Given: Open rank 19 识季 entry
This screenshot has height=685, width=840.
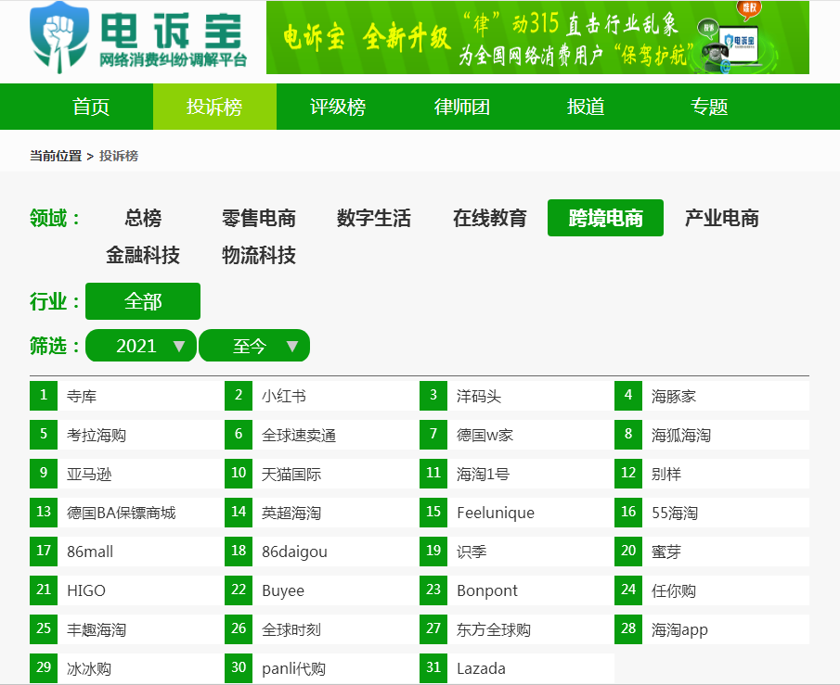Looking at the screenshot, I should click(517, 552).
